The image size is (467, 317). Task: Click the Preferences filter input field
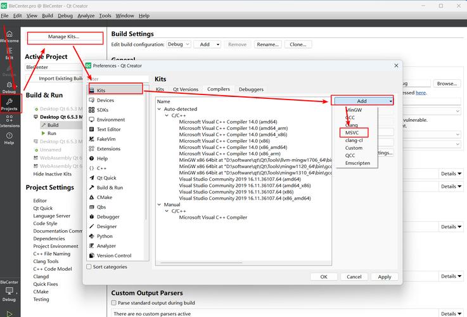tap(118, 79)
